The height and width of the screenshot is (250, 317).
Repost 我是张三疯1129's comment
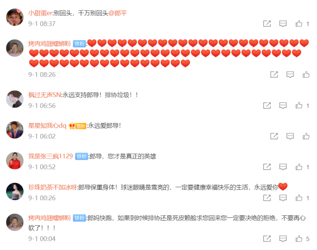click(267, 167)
